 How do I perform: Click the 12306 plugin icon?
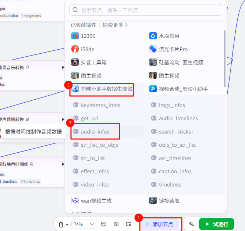click(x=75, y=36)
